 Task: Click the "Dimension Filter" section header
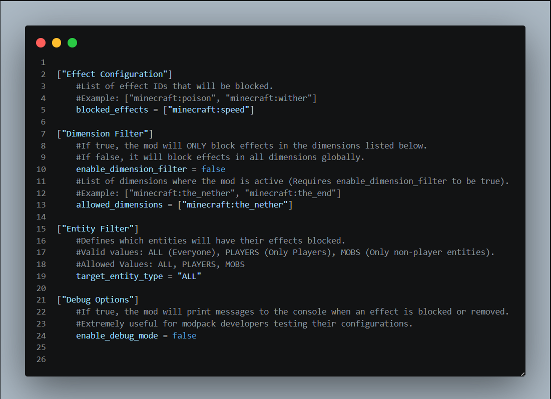pos(105,134)
